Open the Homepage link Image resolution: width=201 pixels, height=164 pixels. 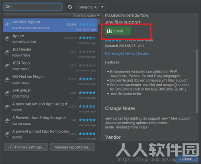[114, 54]
